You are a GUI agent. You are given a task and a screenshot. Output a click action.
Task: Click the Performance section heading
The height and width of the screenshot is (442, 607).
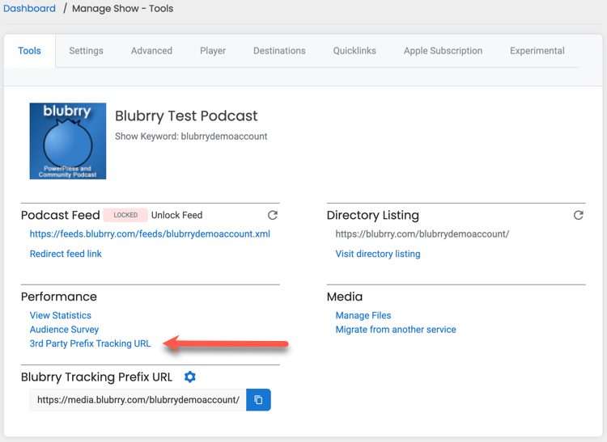click(x=59, y=297)
